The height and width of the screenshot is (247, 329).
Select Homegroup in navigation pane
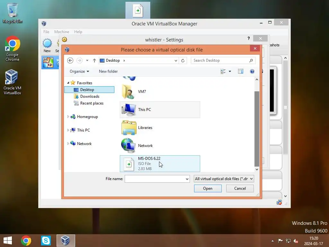pos(87,117)
